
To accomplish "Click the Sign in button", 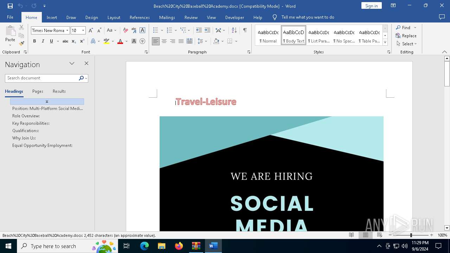I will pyautogui.click(x=371, y=6).
